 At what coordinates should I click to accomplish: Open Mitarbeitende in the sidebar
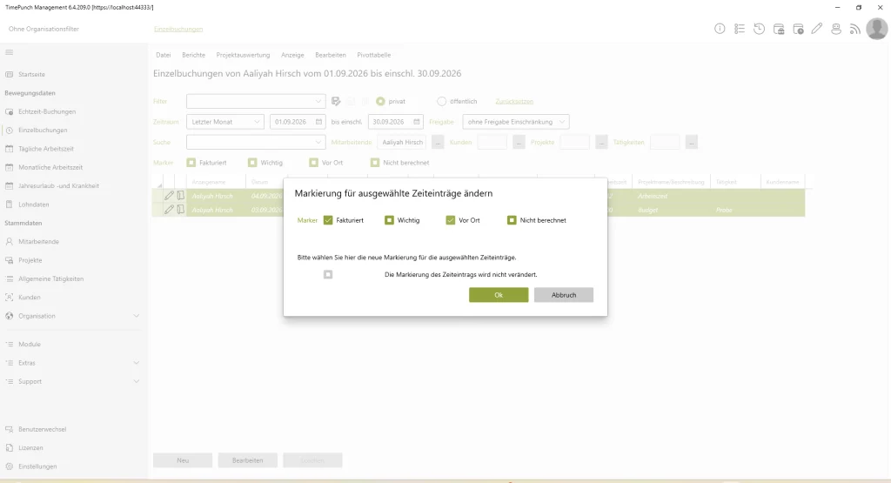tap(38, 242)
